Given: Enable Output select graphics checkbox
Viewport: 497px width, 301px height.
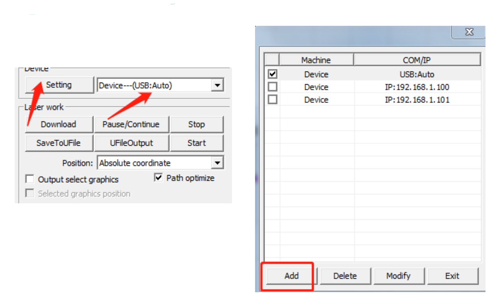Looking at the screenshot, I should pyautogui.click(x=30, y=179).
